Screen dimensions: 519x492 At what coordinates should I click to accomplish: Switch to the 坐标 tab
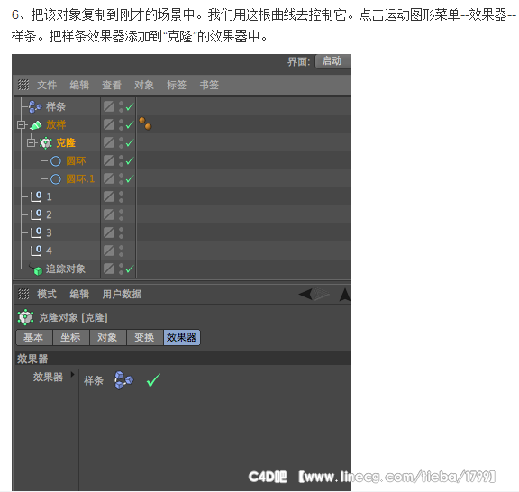71,337
